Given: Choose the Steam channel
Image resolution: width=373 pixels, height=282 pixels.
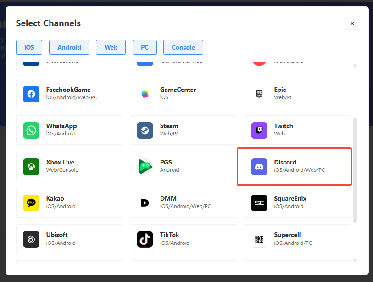Looking at the screenshot, I should (x=183, y=130).
